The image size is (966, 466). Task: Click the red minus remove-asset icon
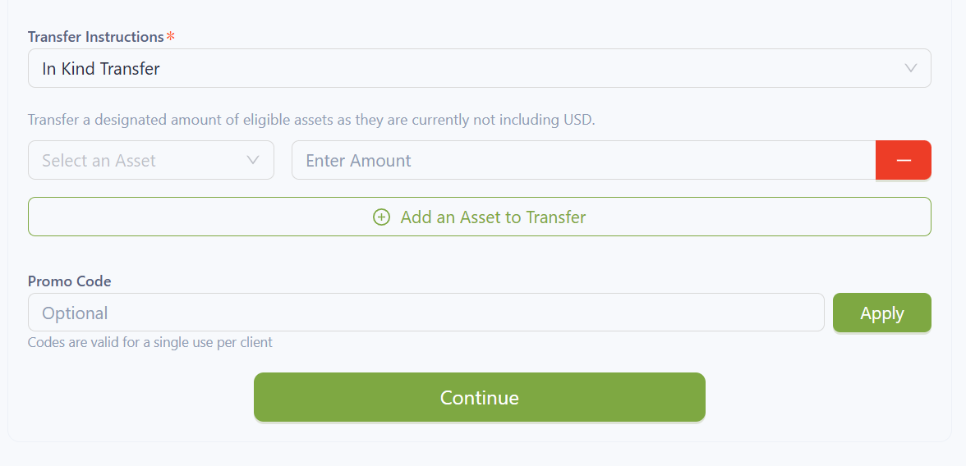(904, 160)
